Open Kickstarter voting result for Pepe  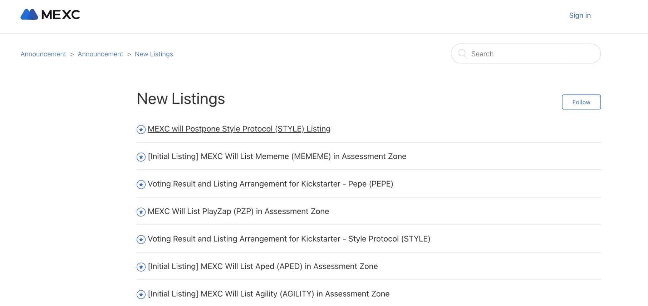pyautogui.click(x=270, y=184)
